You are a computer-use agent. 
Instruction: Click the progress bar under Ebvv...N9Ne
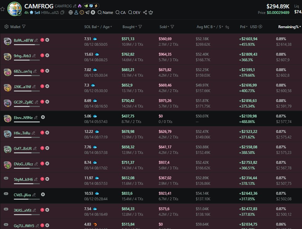pos(27,122)
